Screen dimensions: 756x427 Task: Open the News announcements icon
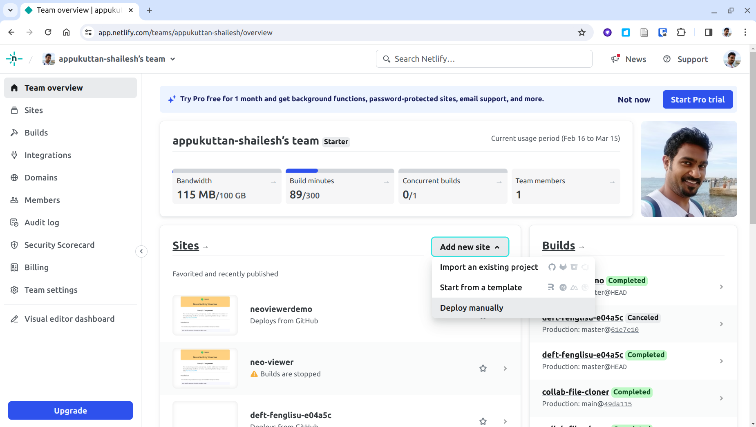(x=615, y=59)
